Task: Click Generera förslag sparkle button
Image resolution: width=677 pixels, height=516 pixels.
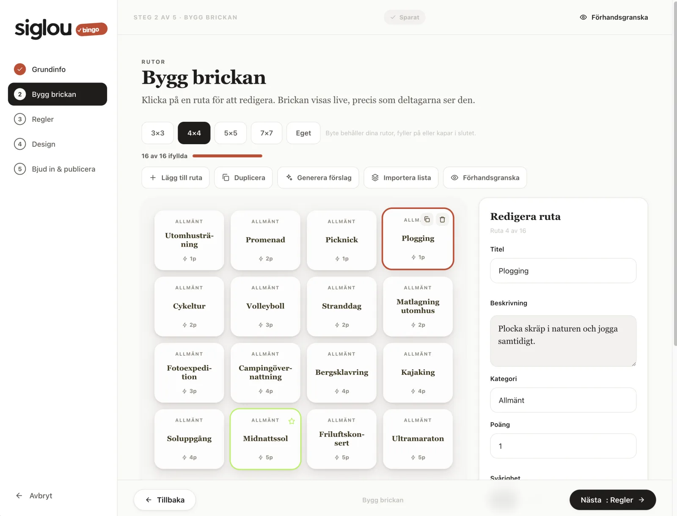Action: pos(318,178)
